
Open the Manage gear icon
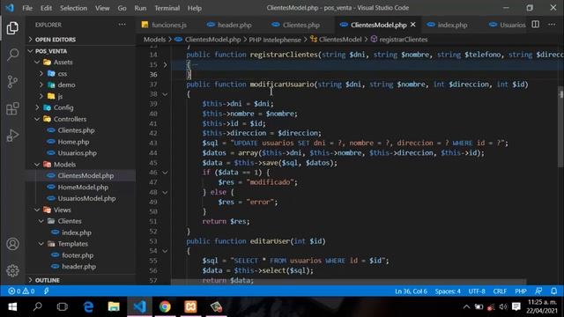12,270
